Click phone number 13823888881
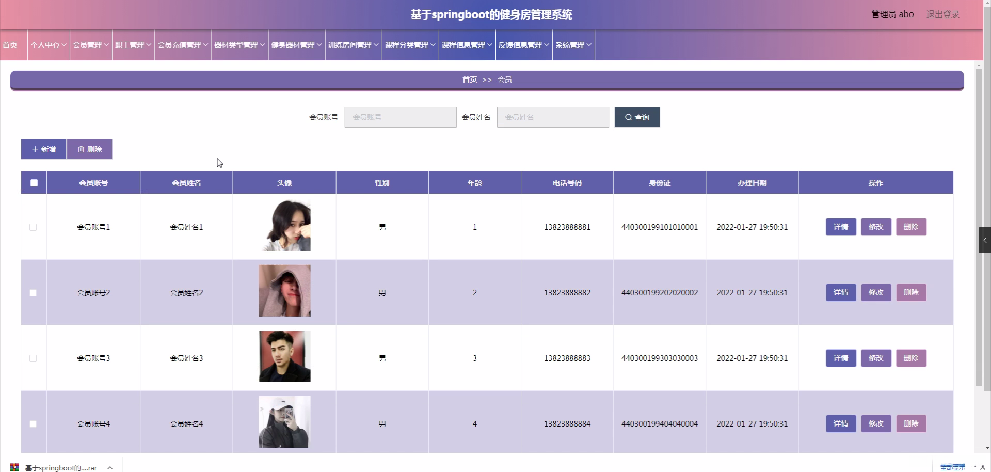 click(567, 227)
